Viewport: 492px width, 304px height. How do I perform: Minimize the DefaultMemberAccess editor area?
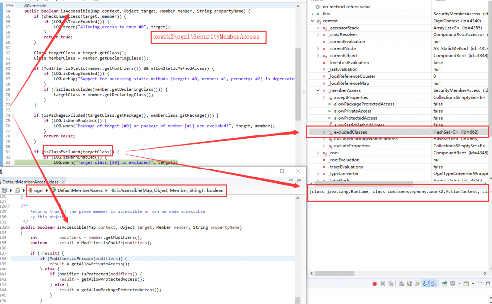[291, 180]
